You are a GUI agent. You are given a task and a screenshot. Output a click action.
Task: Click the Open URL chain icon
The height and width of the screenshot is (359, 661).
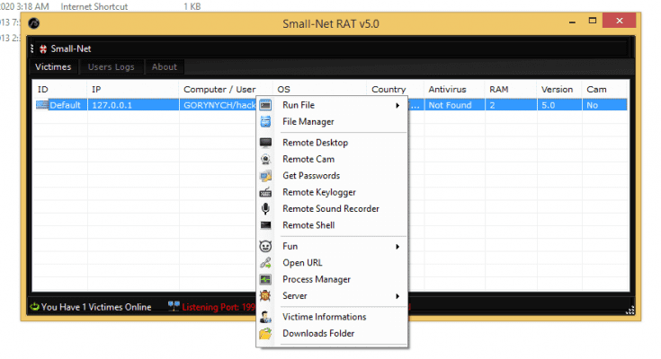coord(265,263)
